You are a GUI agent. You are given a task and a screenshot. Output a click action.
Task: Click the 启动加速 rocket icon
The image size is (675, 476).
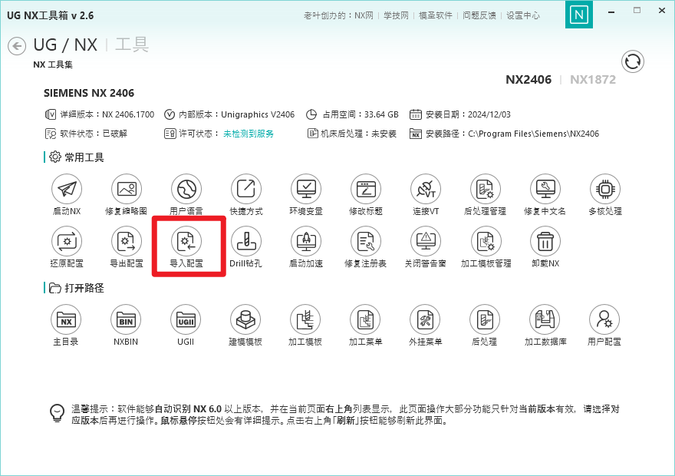[x=306, y=241]
